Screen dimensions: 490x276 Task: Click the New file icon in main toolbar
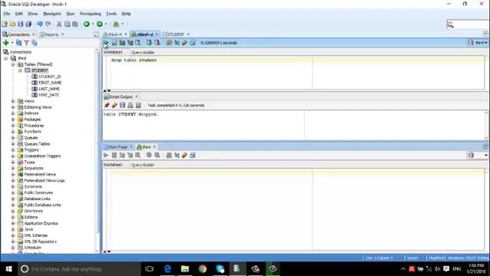tap(5, 24)
